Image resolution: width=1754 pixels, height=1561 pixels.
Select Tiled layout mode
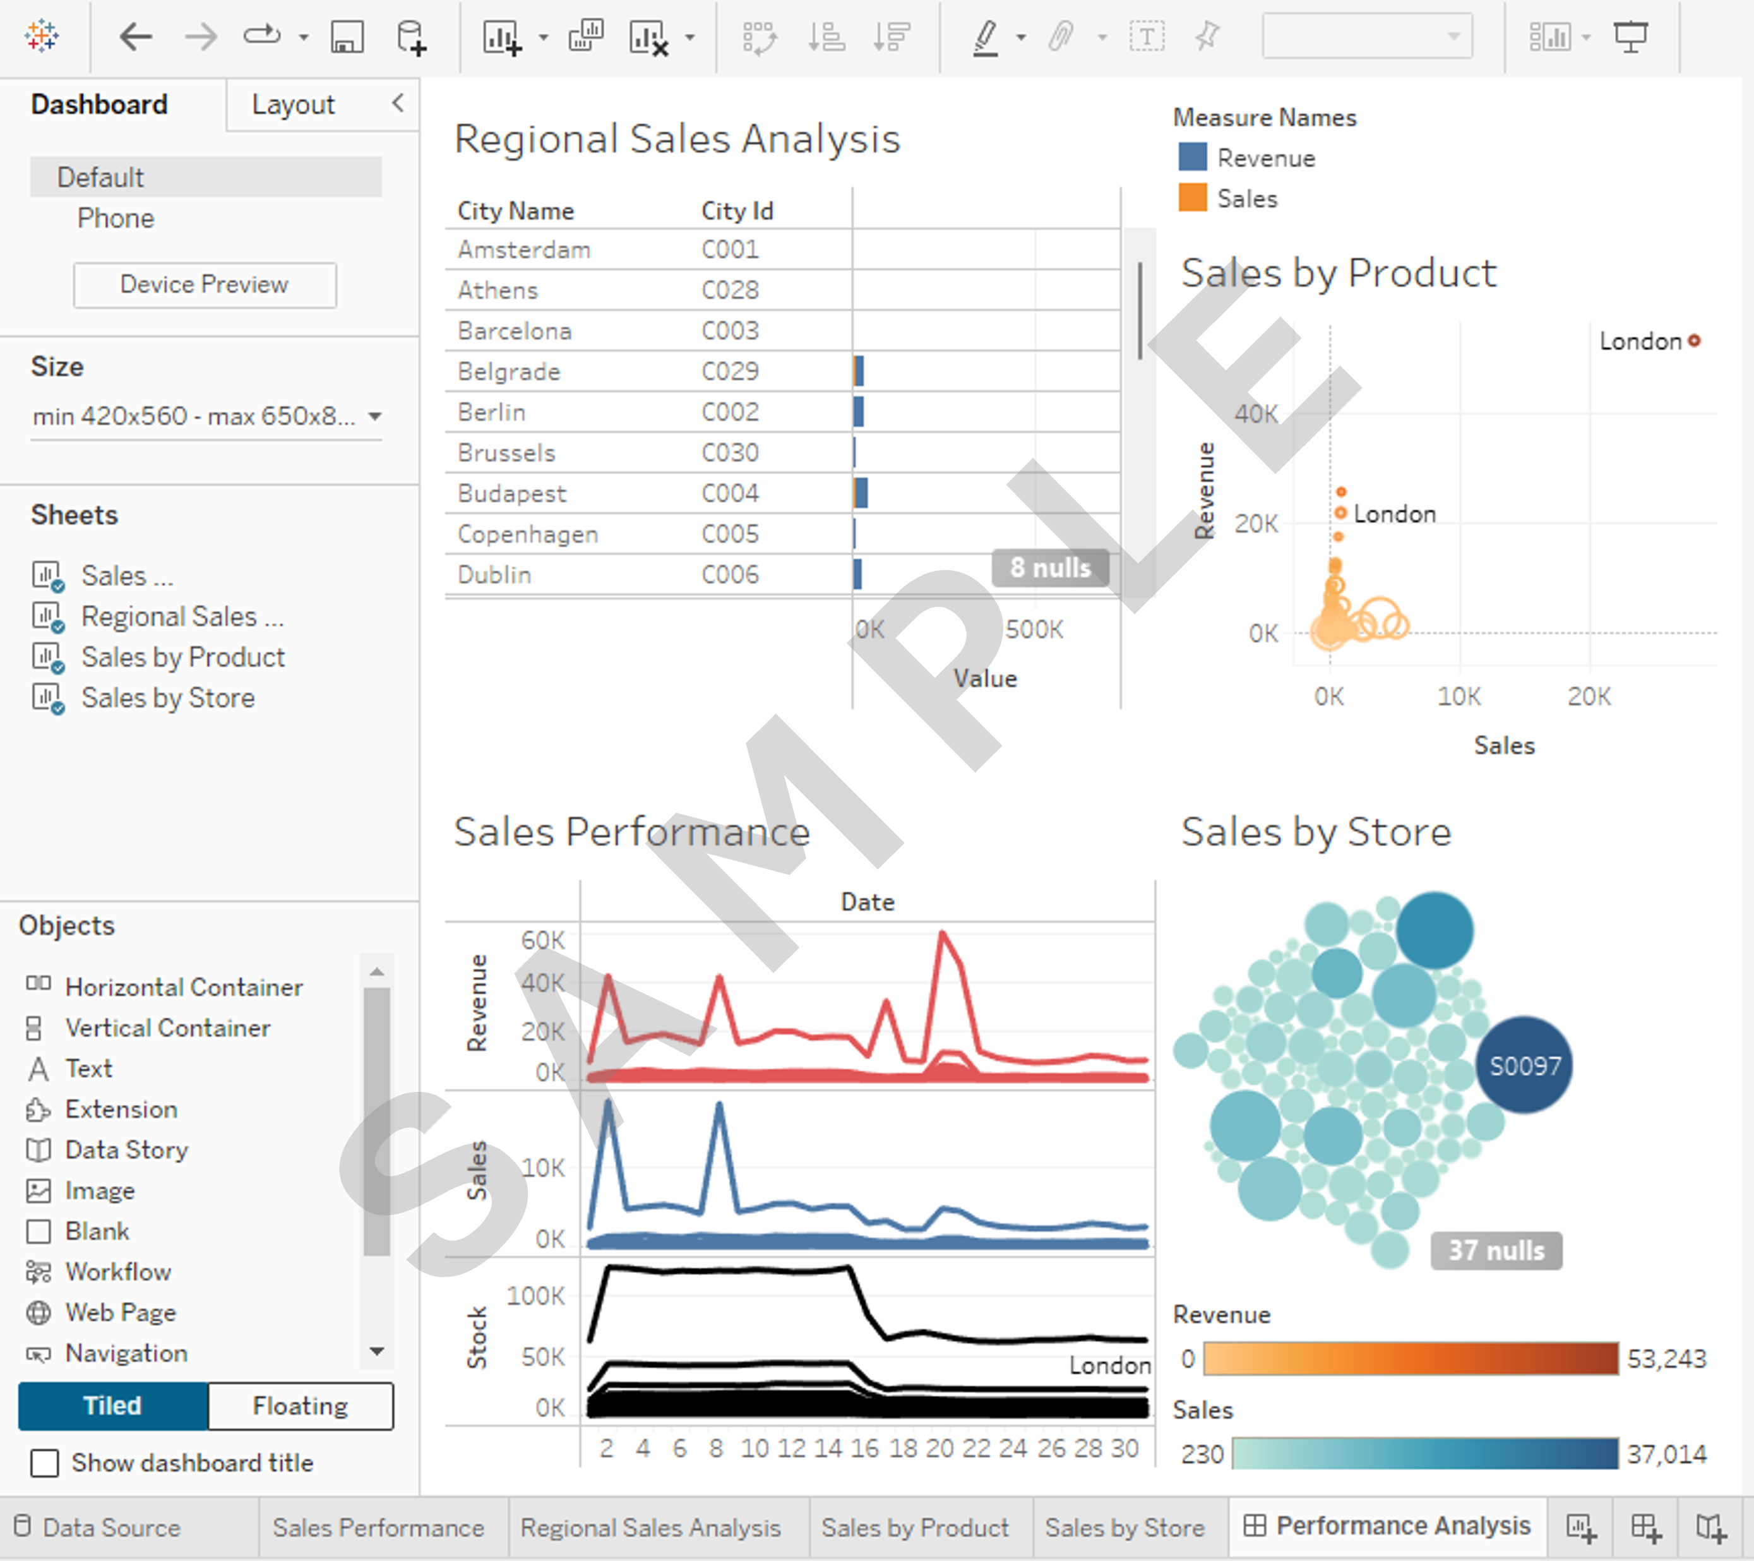click(112, 1406)
